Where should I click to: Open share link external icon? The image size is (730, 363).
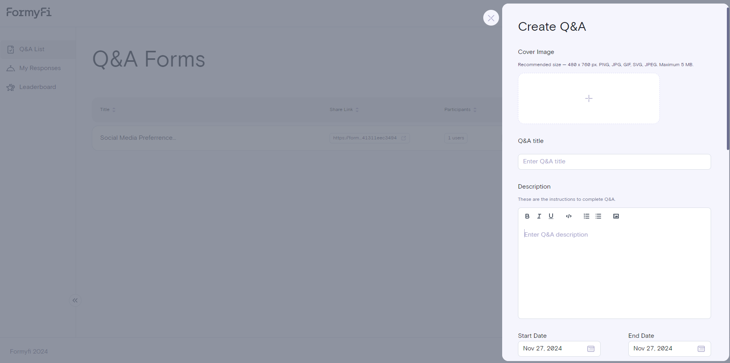pos(403,138)
